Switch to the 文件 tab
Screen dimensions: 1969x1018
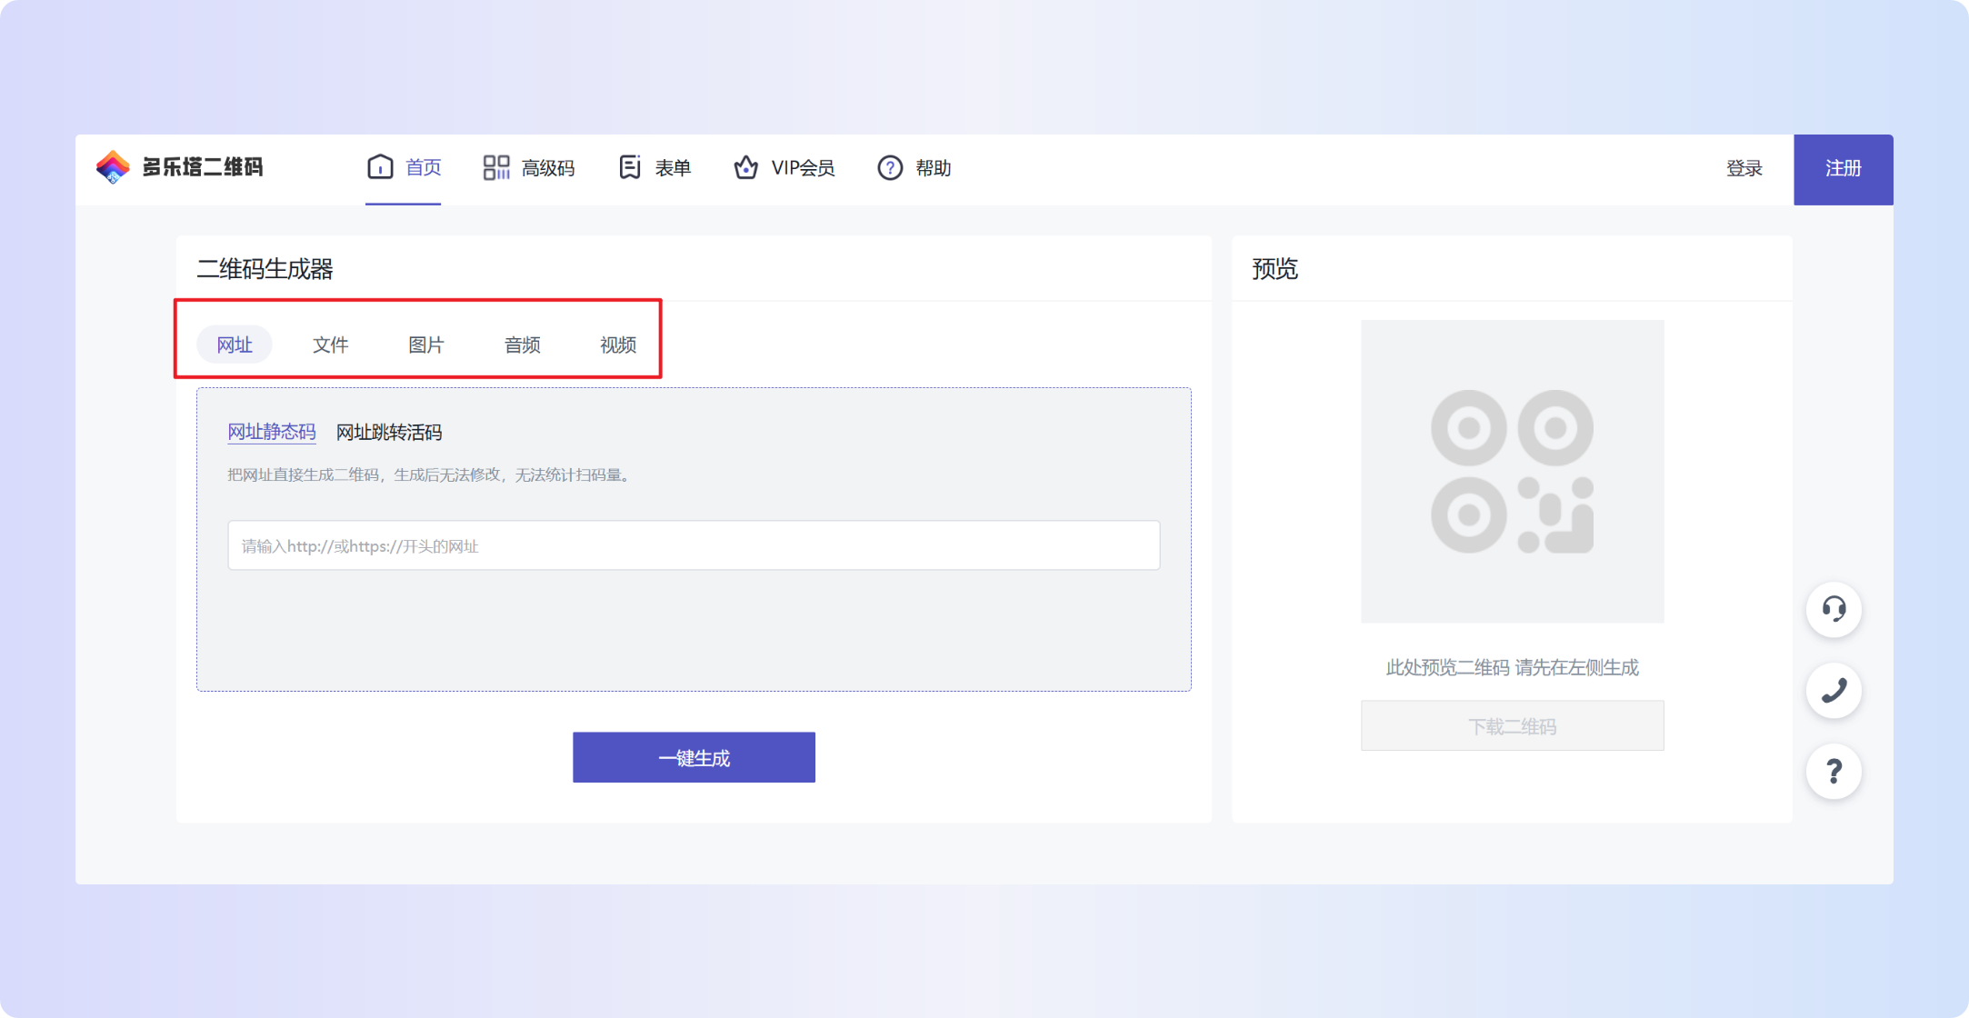331,344
